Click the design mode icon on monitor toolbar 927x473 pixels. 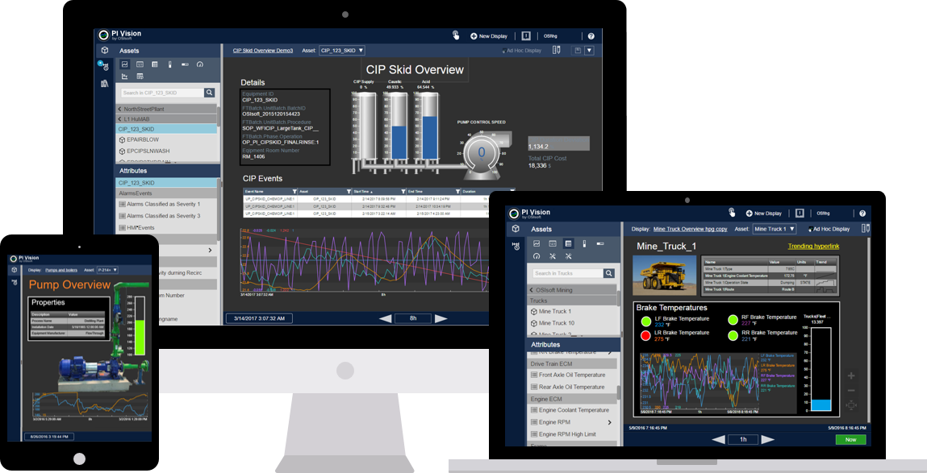[x=557, y=50]
